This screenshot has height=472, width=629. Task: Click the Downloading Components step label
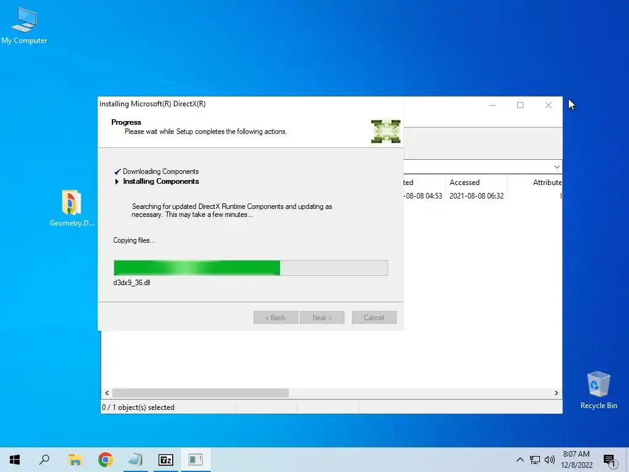coord(161,171)
